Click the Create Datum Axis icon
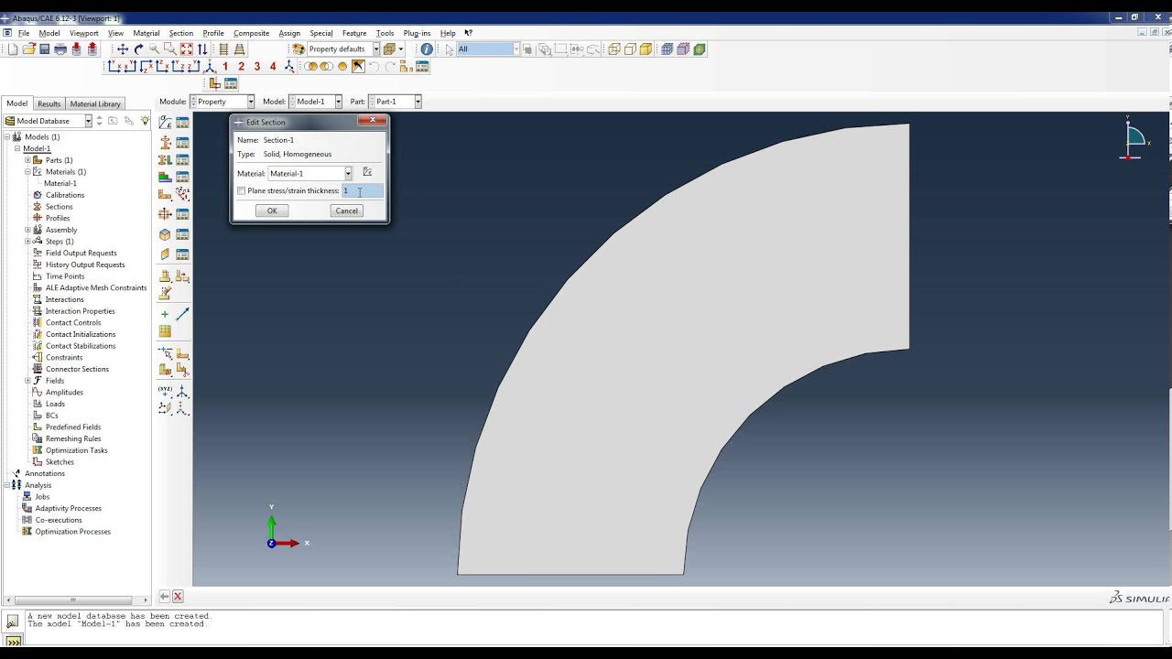Viewport: 1172px width, 659px height. (182, 314)
